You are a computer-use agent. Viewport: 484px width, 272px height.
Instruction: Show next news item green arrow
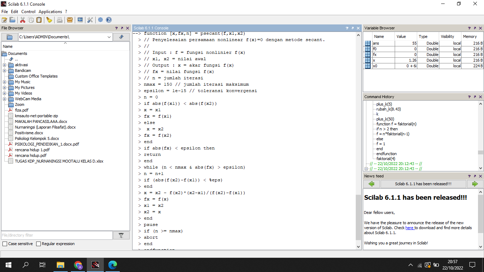pos(475,184)
